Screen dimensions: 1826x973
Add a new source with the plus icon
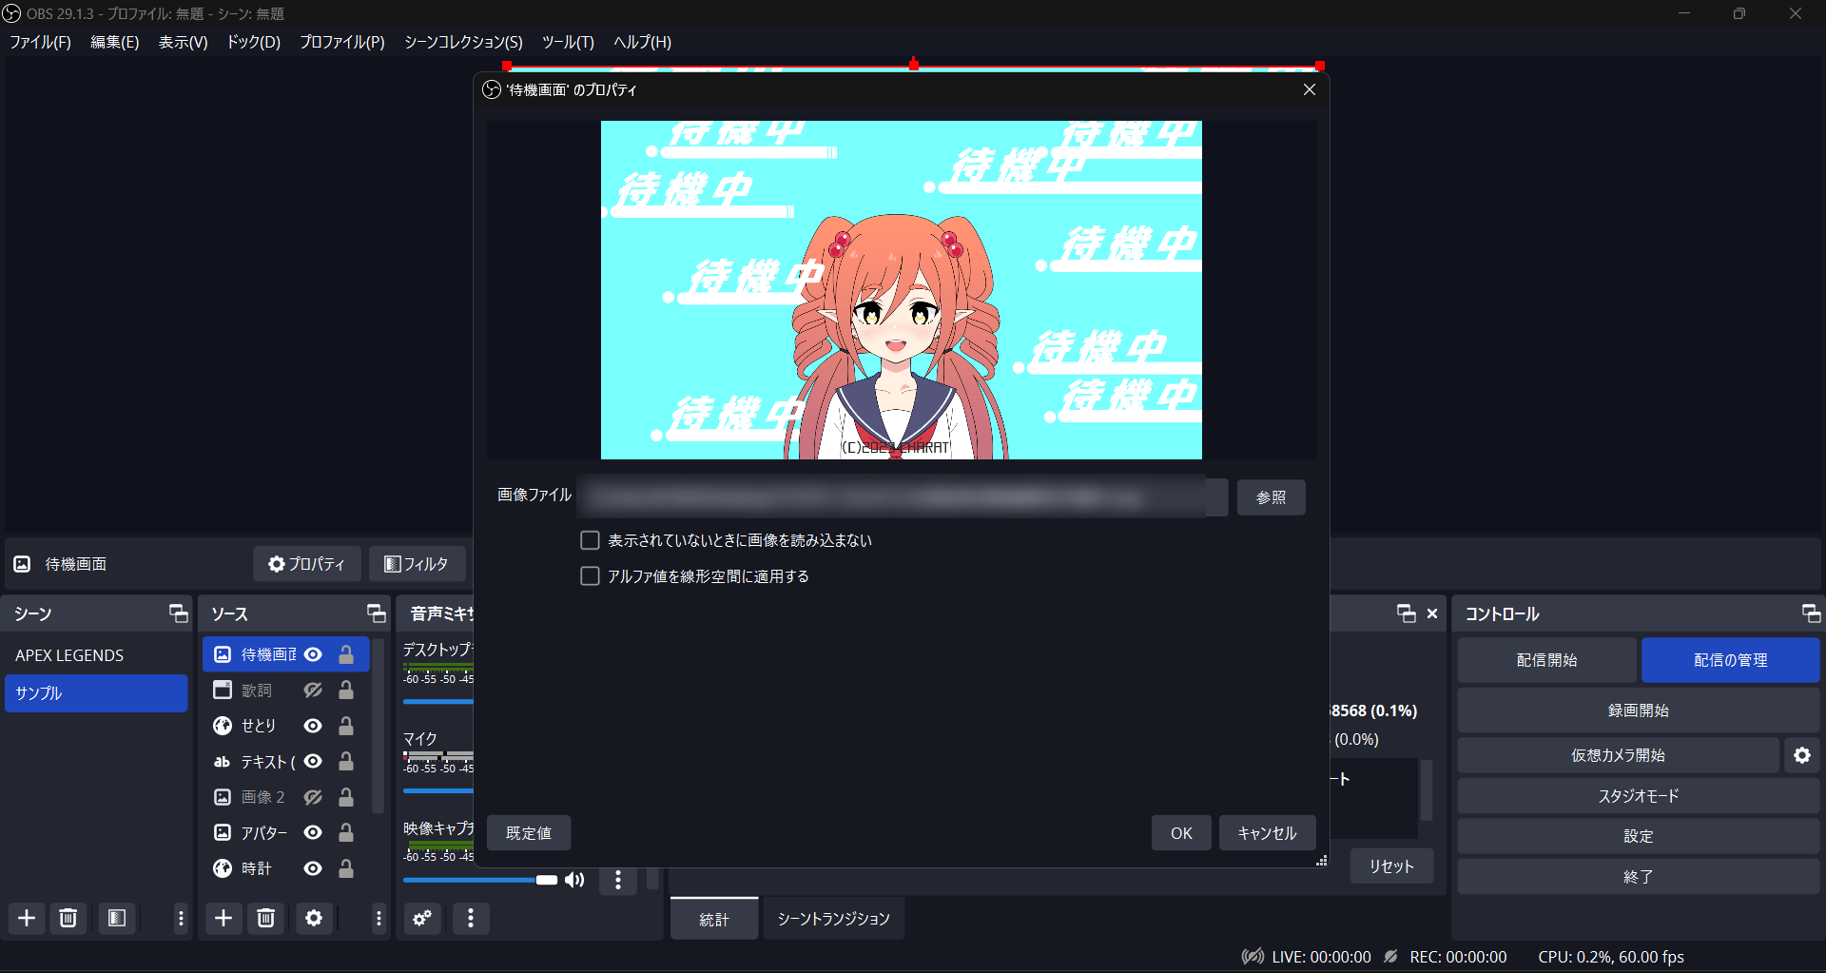(223, 918)
